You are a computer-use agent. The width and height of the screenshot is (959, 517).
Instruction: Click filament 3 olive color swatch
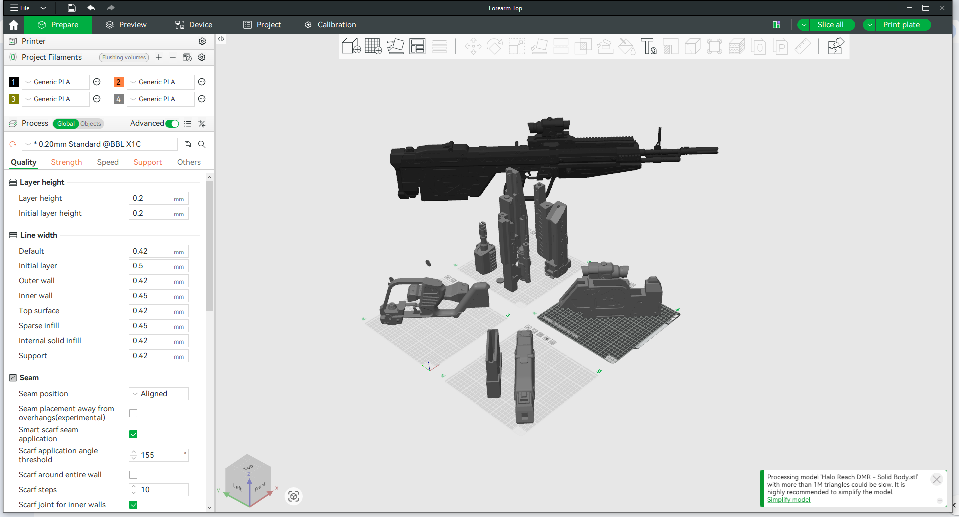[x=14, y=99]
